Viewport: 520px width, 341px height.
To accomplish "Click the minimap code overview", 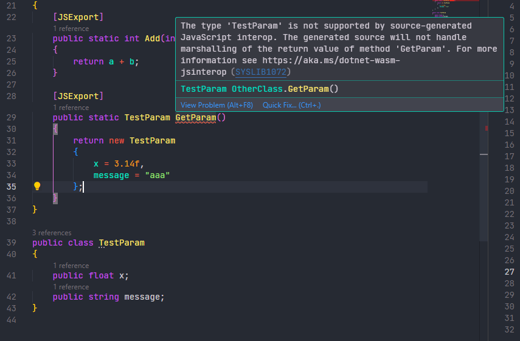I will (x=456, y=9).
